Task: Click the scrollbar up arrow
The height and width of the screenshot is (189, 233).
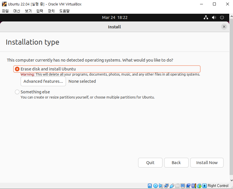Action: 232,16
